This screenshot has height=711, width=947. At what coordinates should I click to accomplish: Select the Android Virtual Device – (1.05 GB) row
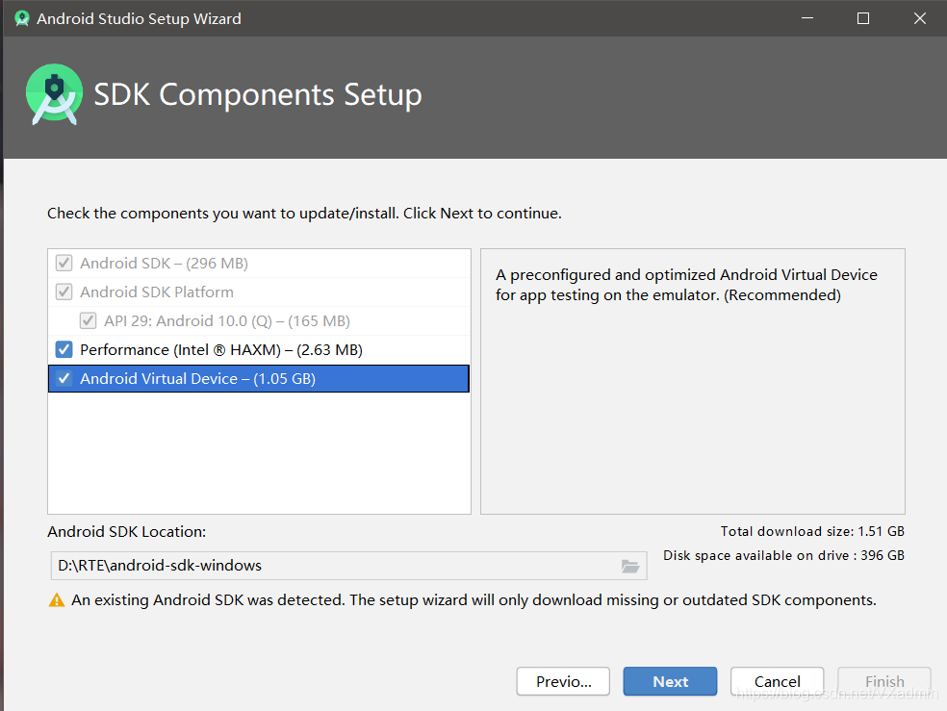(259, 378)
